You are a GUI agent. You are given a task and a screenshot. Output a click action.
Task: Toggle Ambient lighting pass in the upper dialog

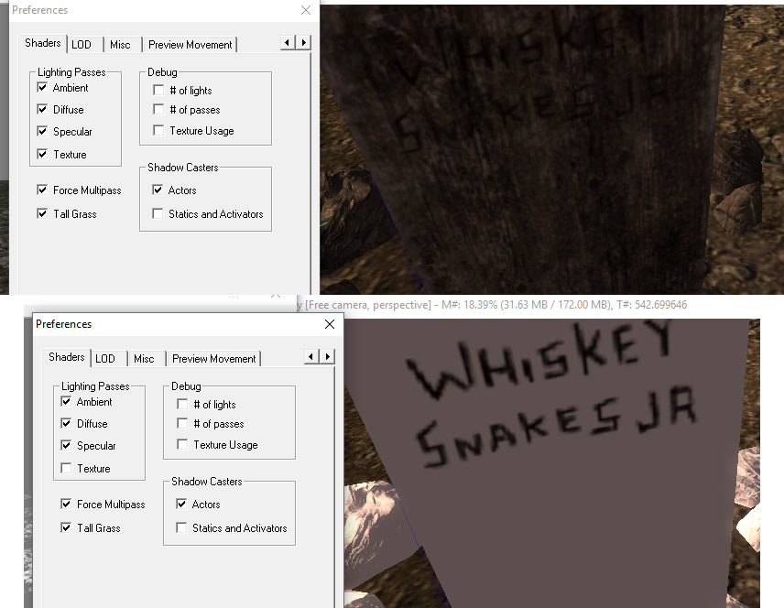tap(42, 88)
